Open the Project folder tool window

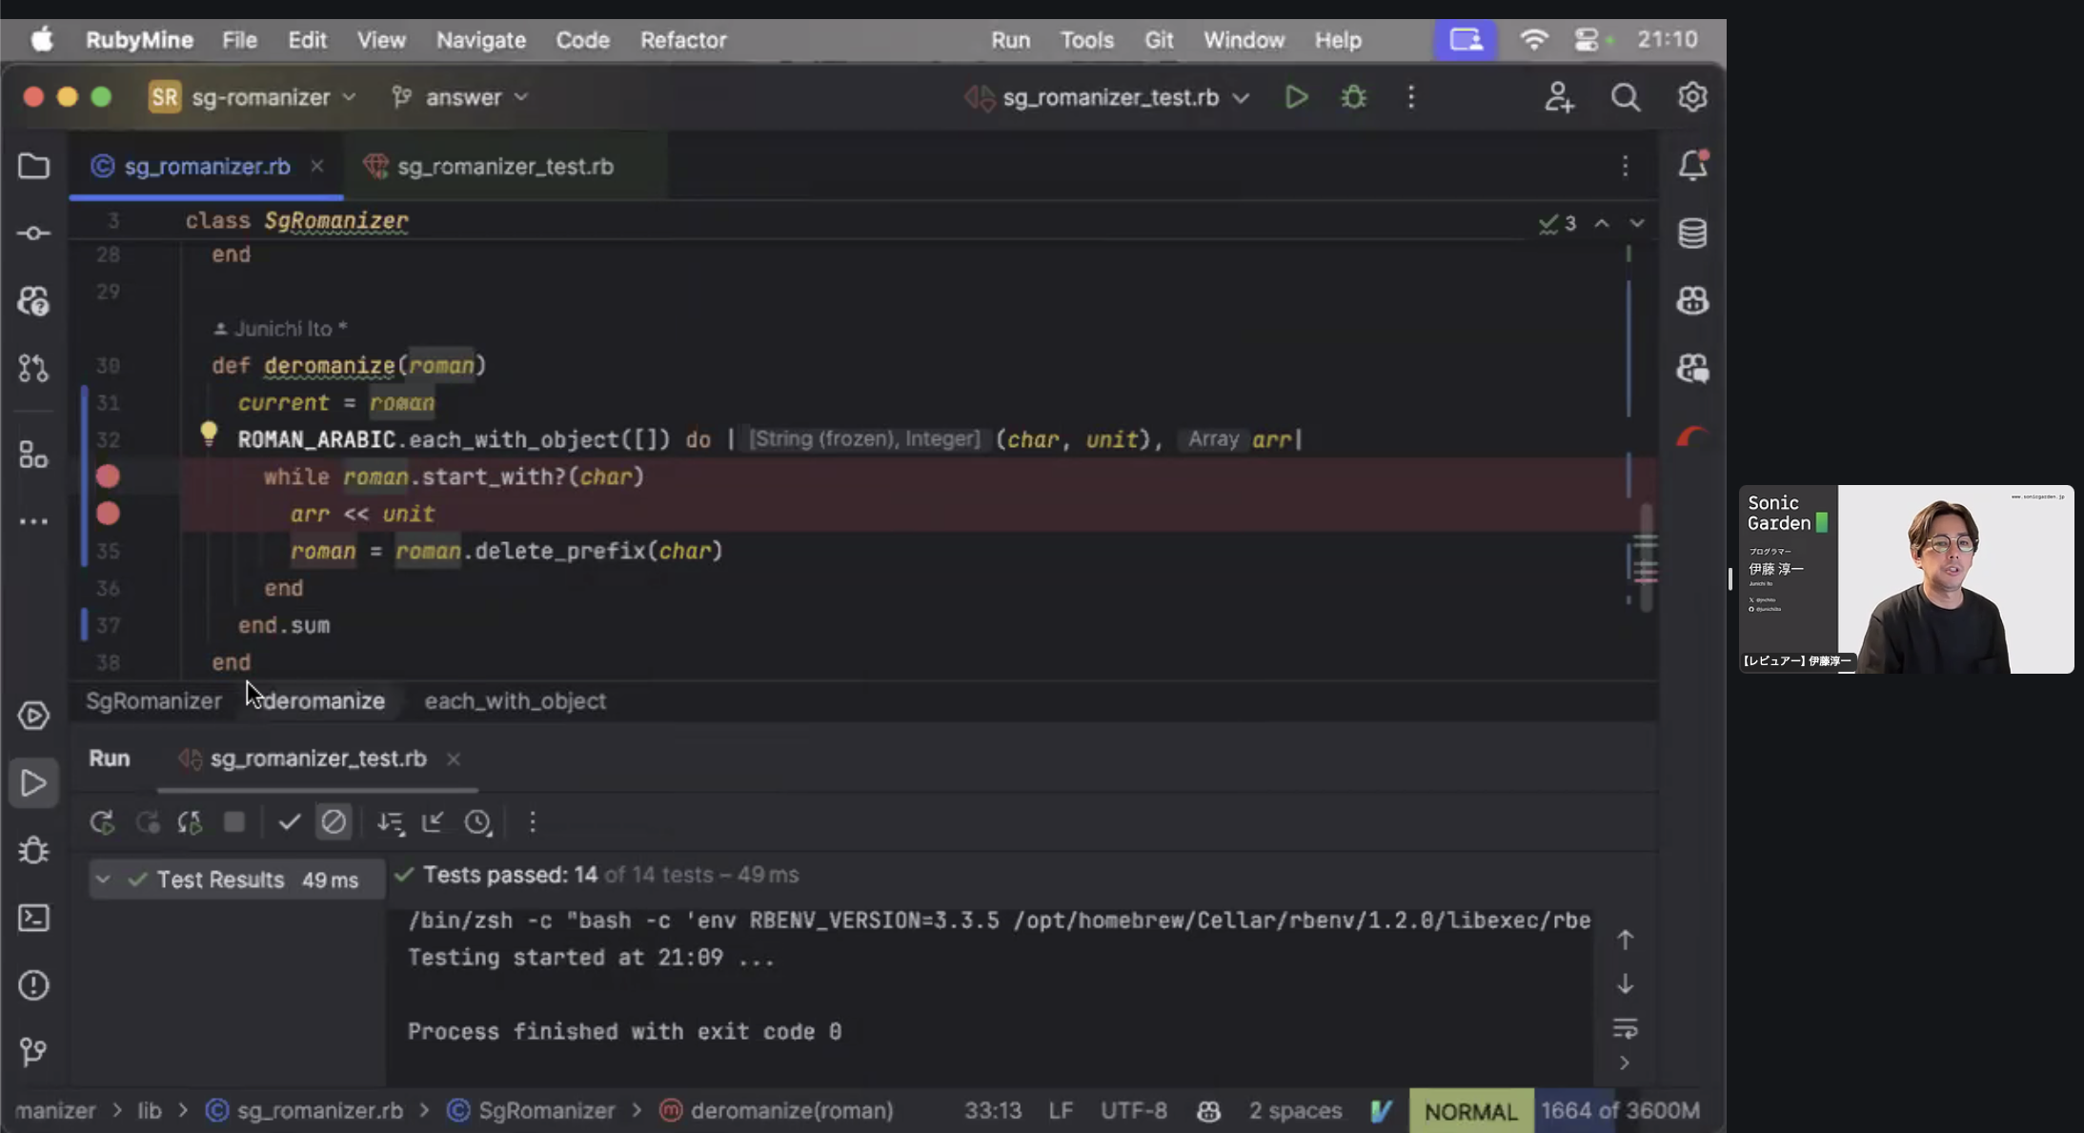33,166
